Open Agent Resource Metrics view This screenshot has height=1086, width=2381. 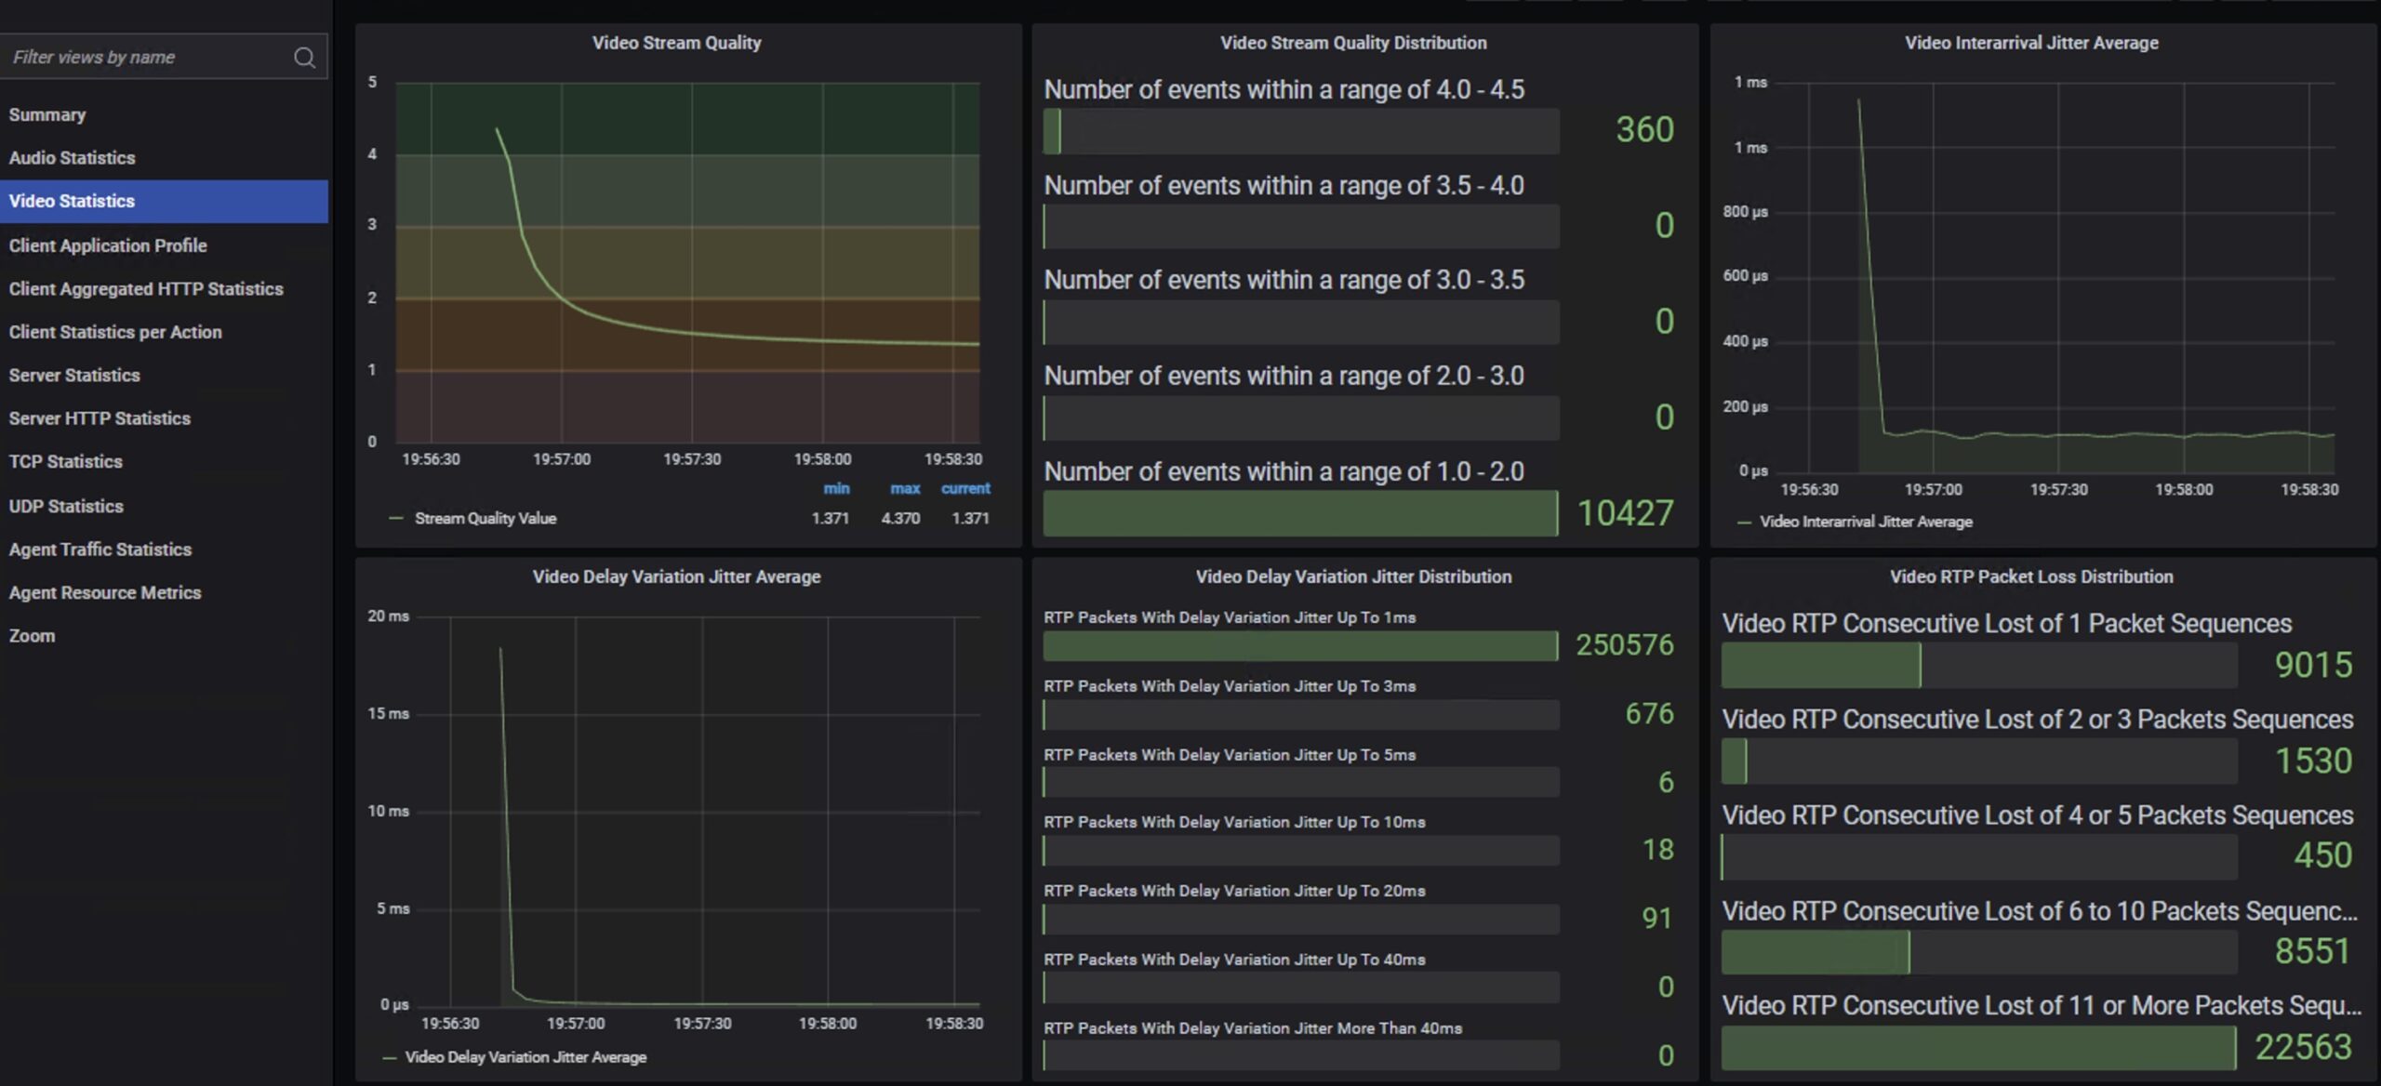(105, 593)
